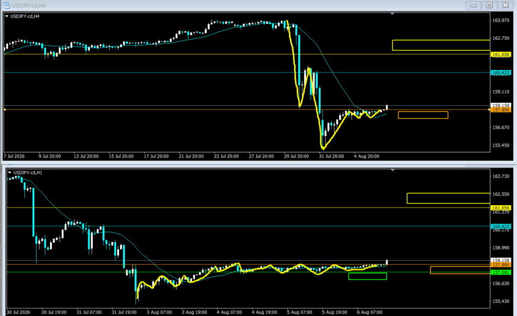Screen dimensions: 517x316
Task: Click the 4 Aug 07:00 time label
Action: click(x=229, y=312)
